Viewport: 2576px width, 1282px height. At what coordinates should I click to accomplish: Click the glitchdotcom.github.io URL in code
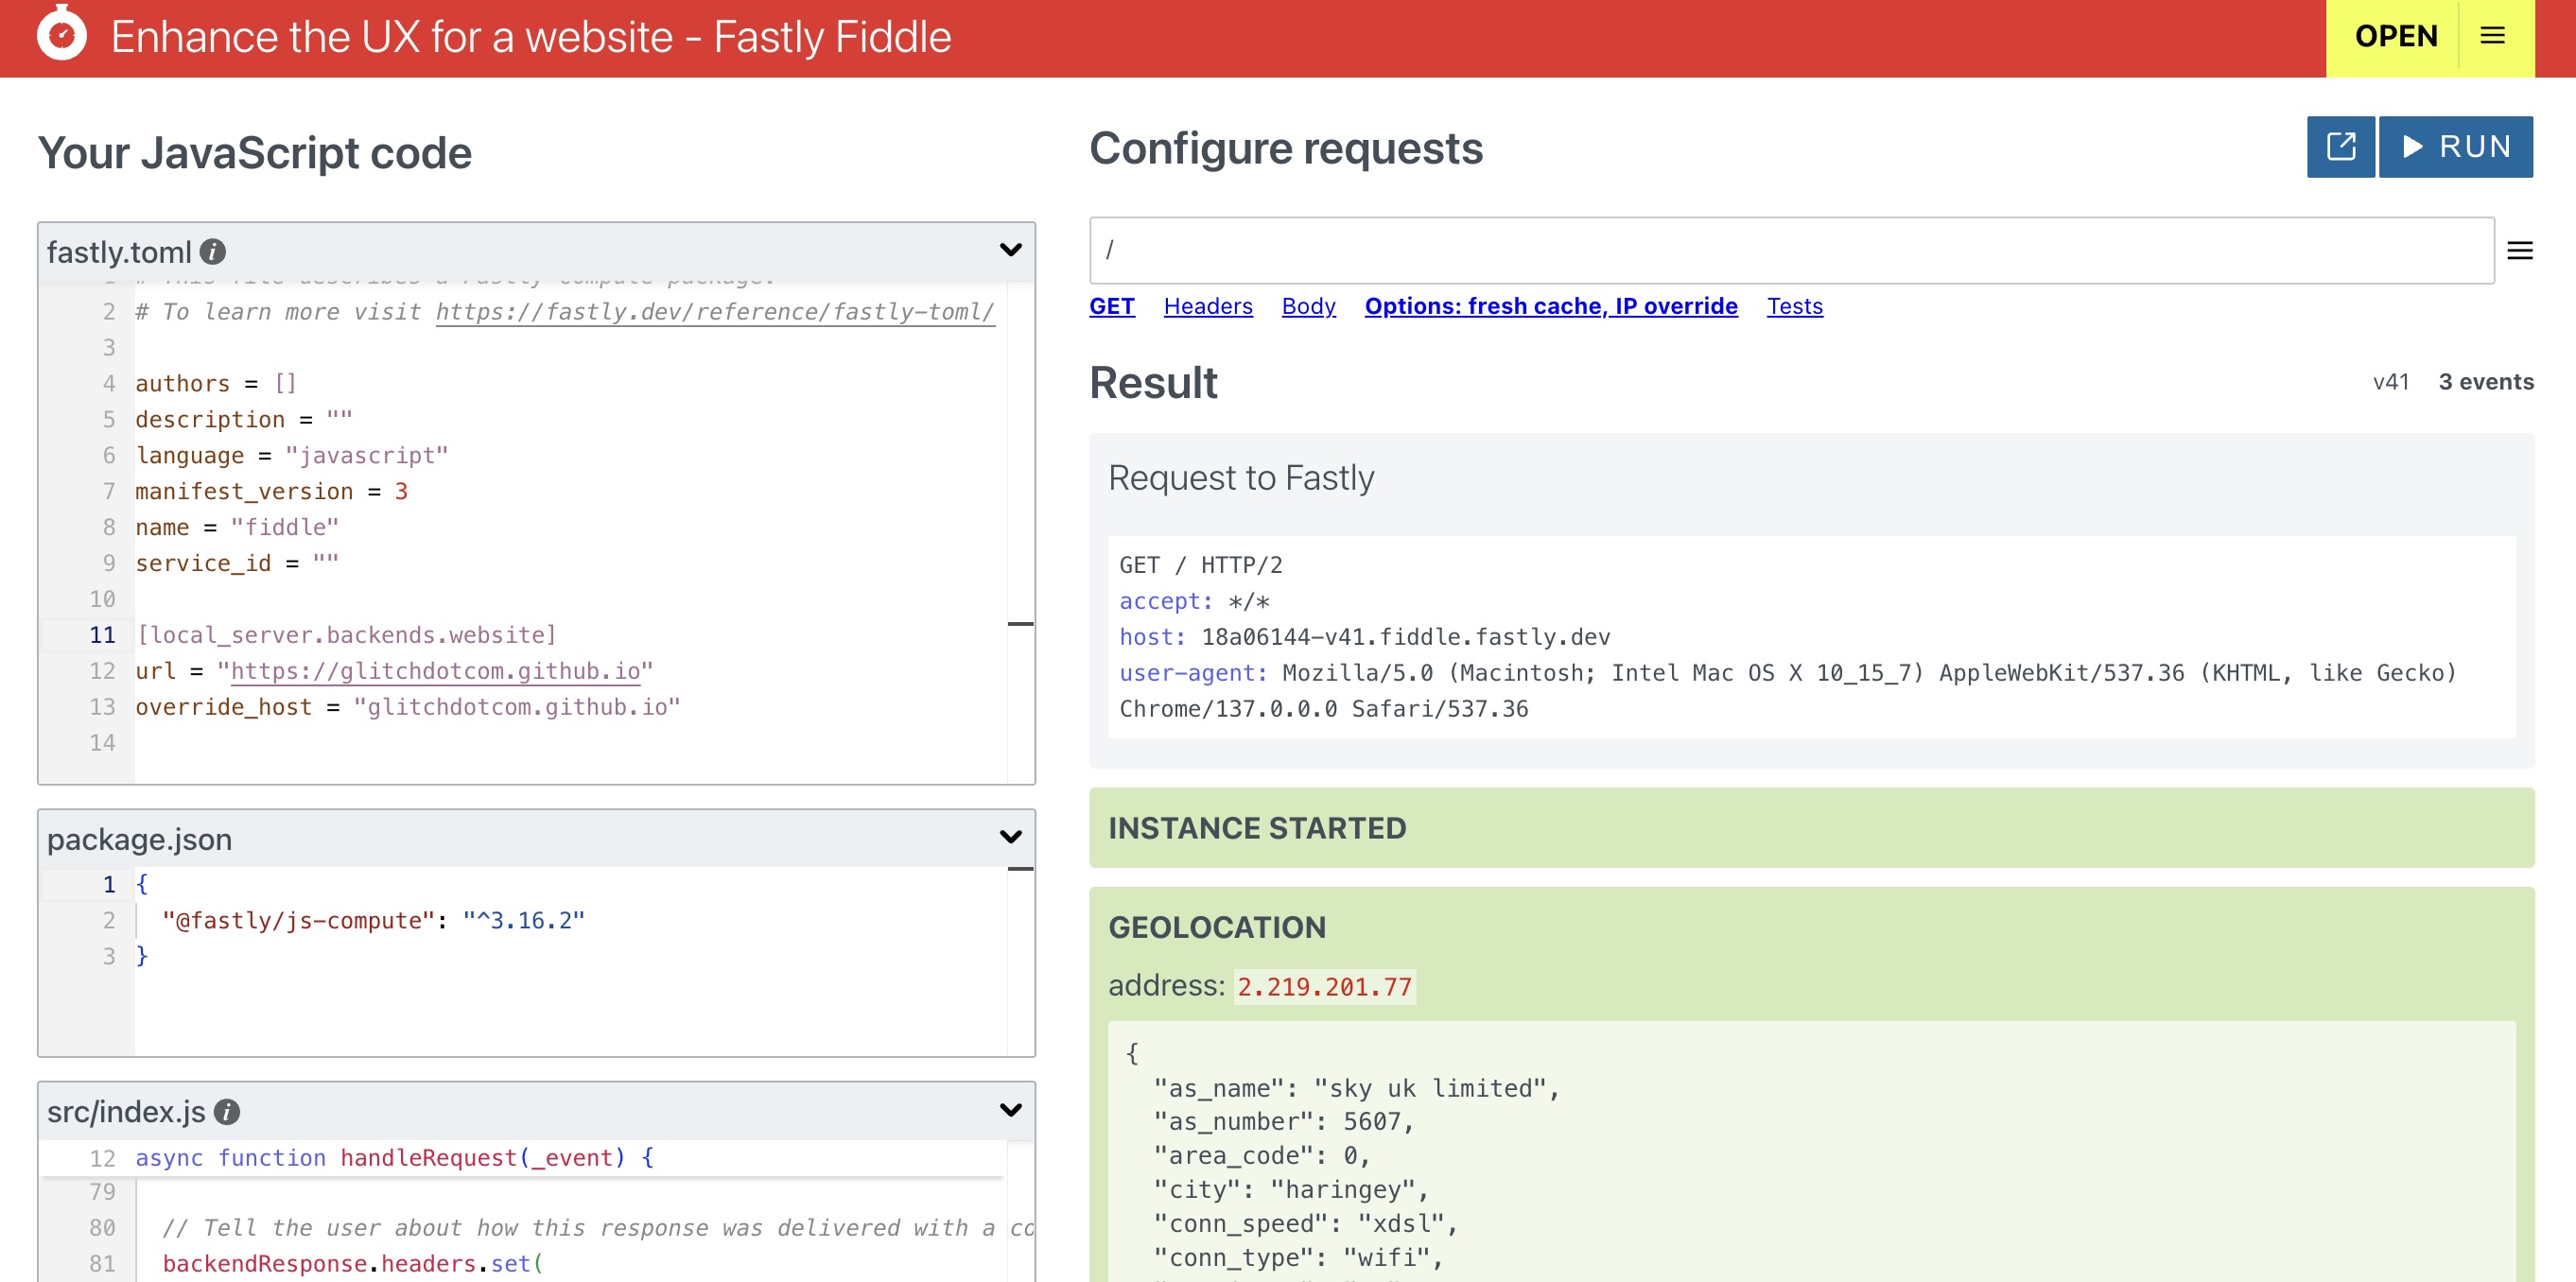click(435, 671)
